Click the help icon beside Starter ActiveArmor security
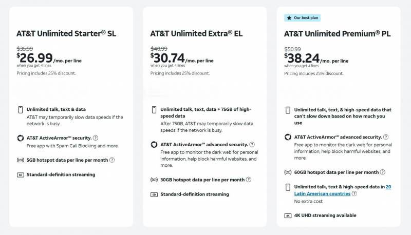This screenshot has height=235, width=411. [96, 138]
